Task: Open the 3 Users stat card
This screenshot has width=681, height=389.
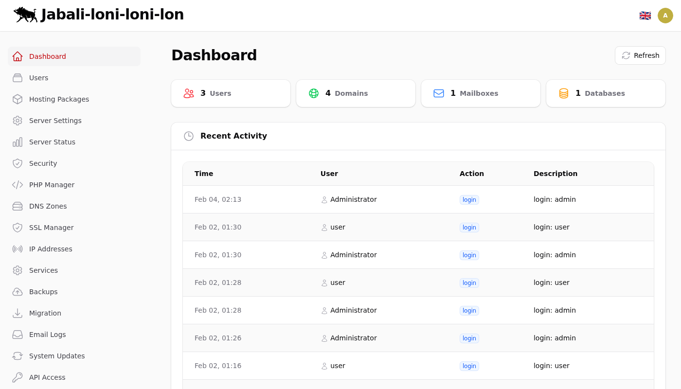Action: (231, 93)
